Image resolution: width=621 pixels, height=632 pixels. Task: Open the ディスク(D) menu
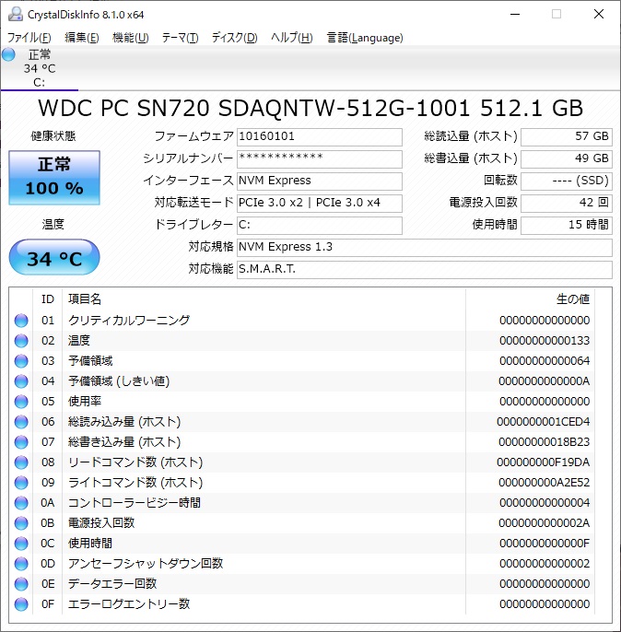coord(235,38)
